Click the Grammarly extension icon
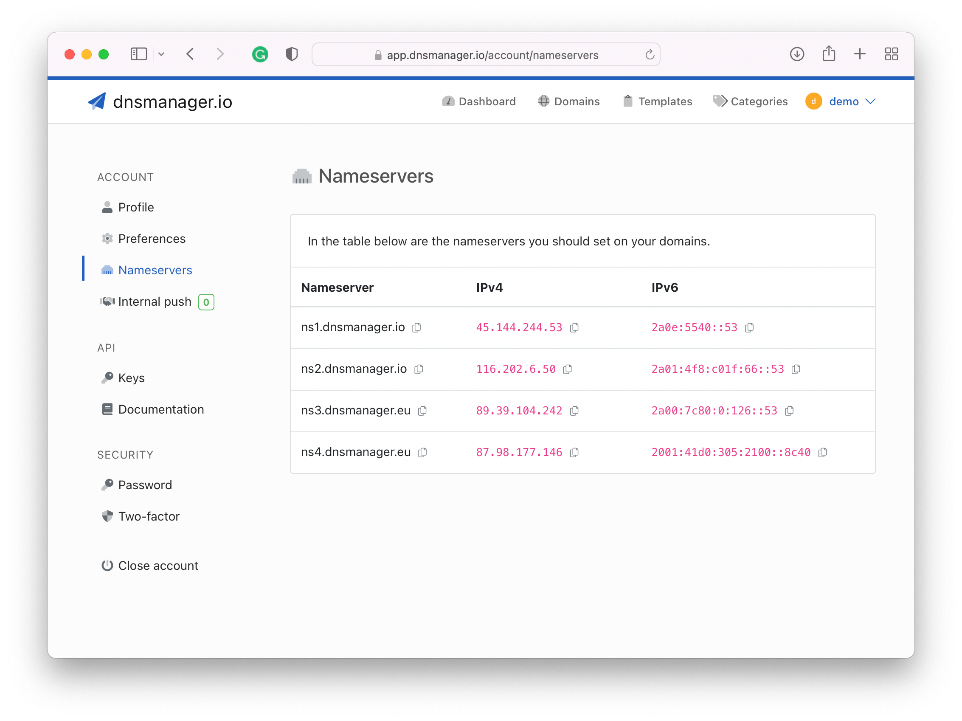Image resolution: width=962 pixels, height=721 pixels. pyautogui.click(x=260, y=54)
